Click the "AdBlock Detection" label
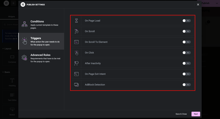Image resolution: width=220 pixels, height=119 pixels. (x=95, y=85)
